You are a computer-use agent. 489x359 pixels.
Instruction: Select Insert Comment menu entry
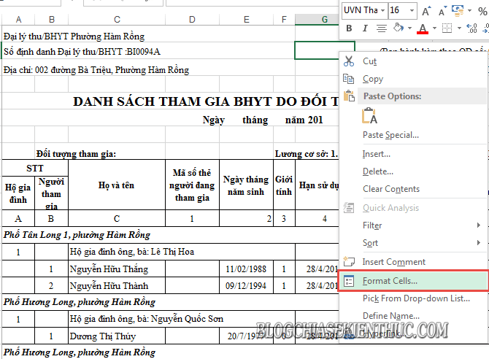coord(412,261)
